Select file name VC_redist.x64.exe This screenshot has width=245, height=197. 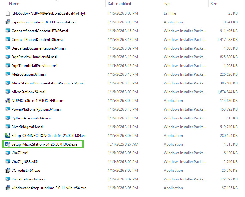(x=26, y=171)
